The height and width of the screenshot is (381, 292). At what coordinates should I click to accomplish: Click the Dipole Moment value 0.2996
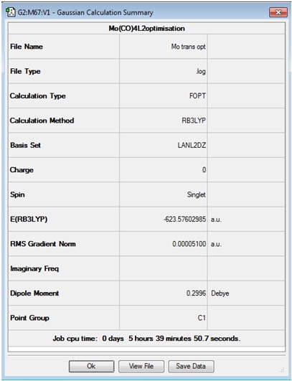pos(196,293)
